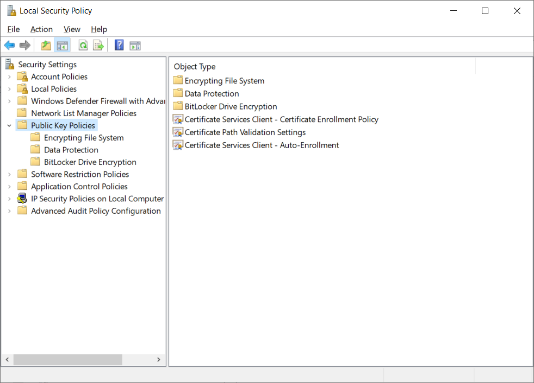Click the folder icon beside Advanced Audit Policy Configuration
This screenshot has width=534, height=383.
point(22,210)
